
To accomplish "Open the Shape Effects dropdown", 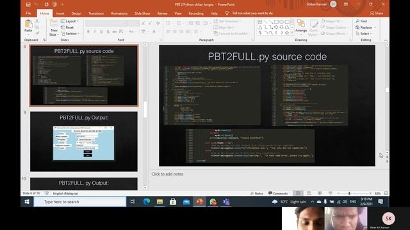I will [334, 34].
